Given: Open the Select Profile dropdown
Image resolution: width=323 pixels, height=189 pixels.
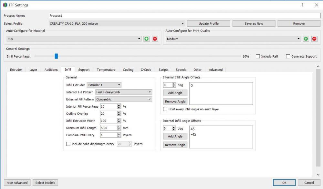Looking at the screenshot, I should (x=117, y=23).
